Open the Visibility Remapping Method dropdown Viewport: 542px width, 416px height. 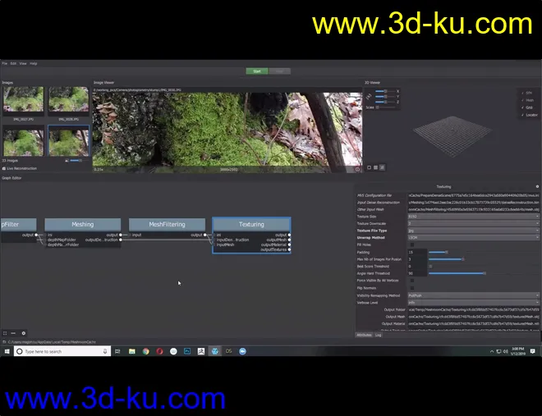point(473,295)
